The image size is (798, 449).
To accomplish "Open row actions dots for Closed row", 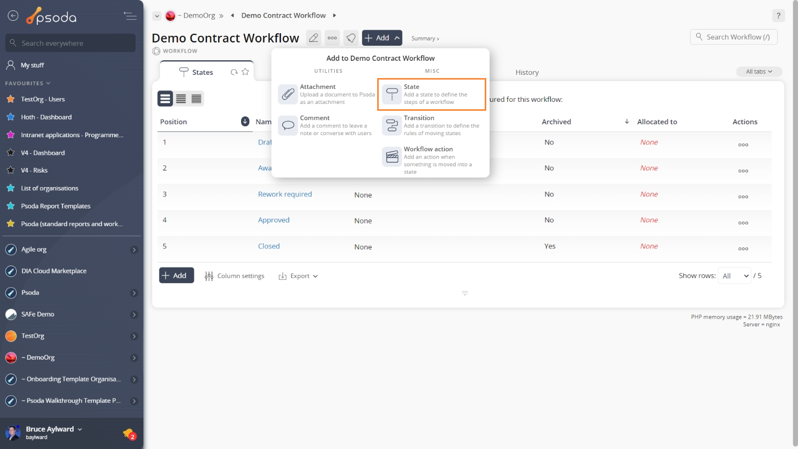I will click(743, 249).
